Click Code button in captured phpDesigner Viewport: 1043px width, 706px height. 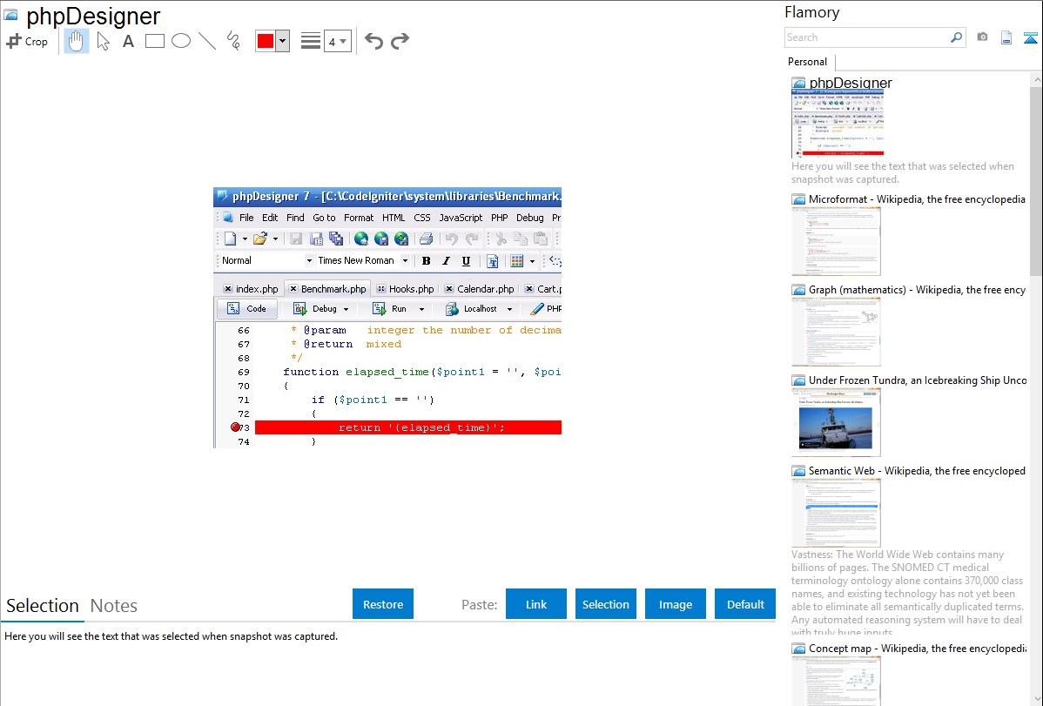(246, 309)
